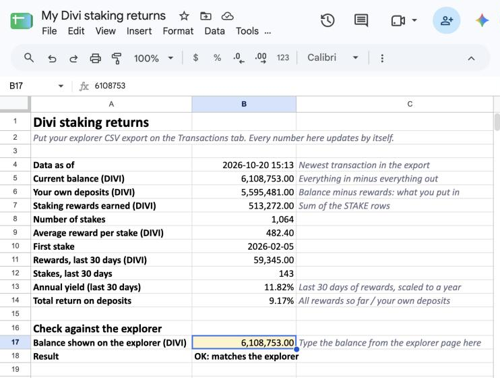Start a video call with camera icon
Viewport: 500px width, 378px height.
point(398,21)
